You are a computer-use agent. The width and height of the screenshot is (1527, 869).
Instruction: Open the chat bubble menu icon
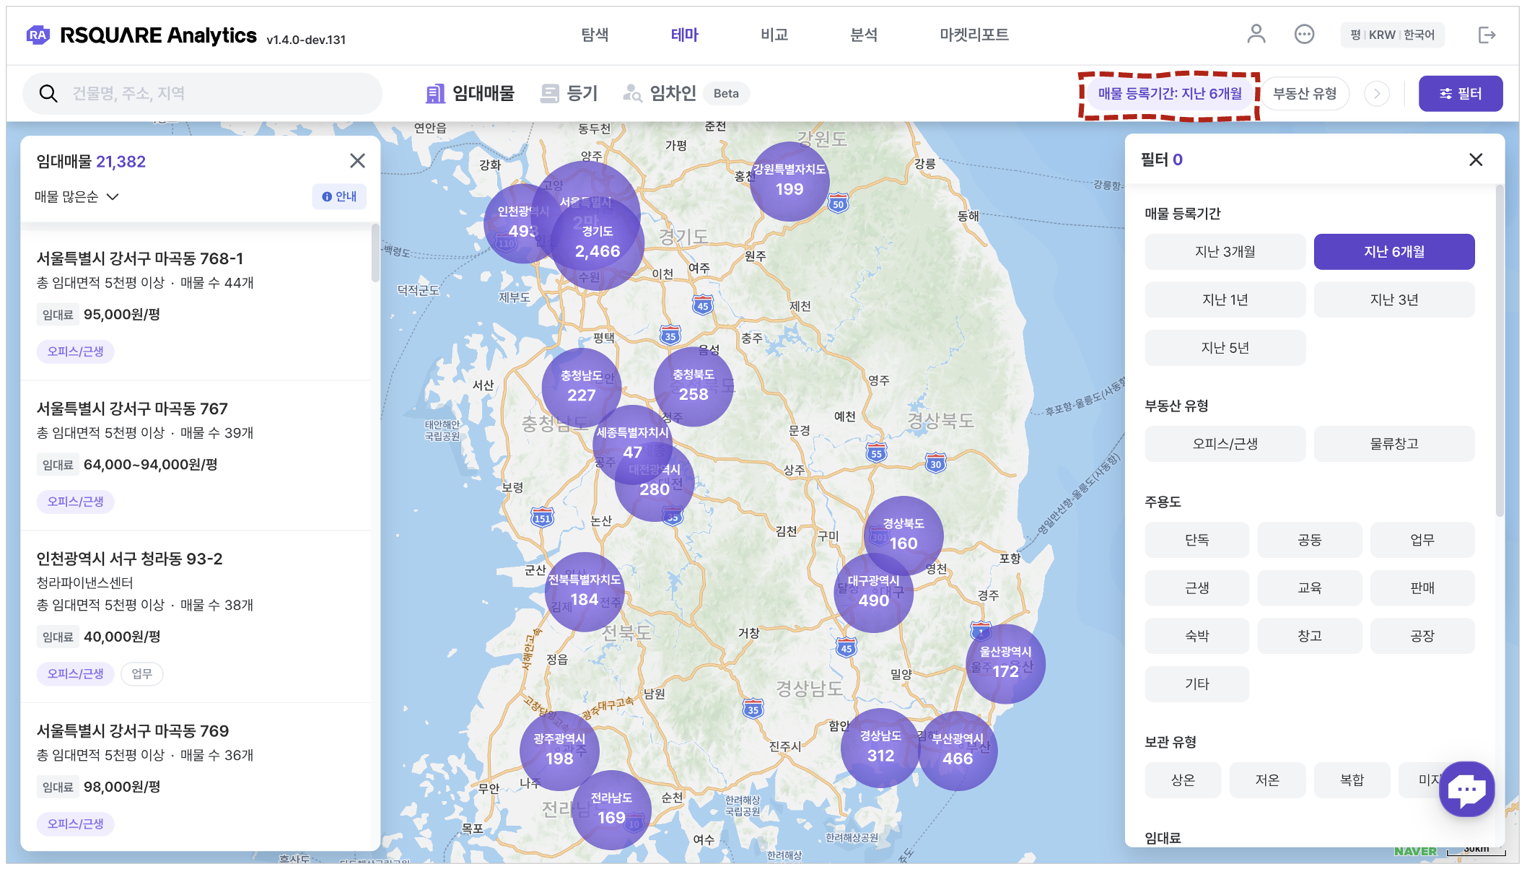pos(1304,34)
